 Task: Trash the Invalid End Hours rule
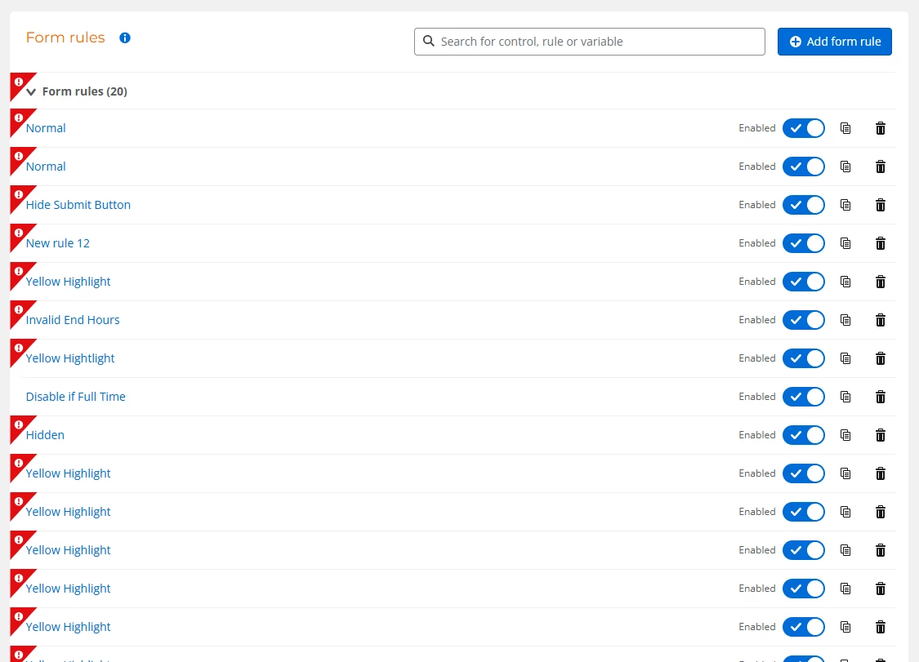coord(881,320)
